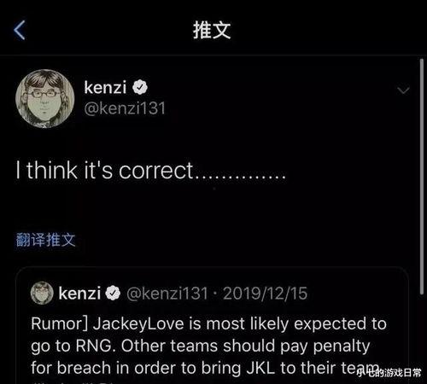Select the "I think it's correct" tweet text

click(151, 171)
